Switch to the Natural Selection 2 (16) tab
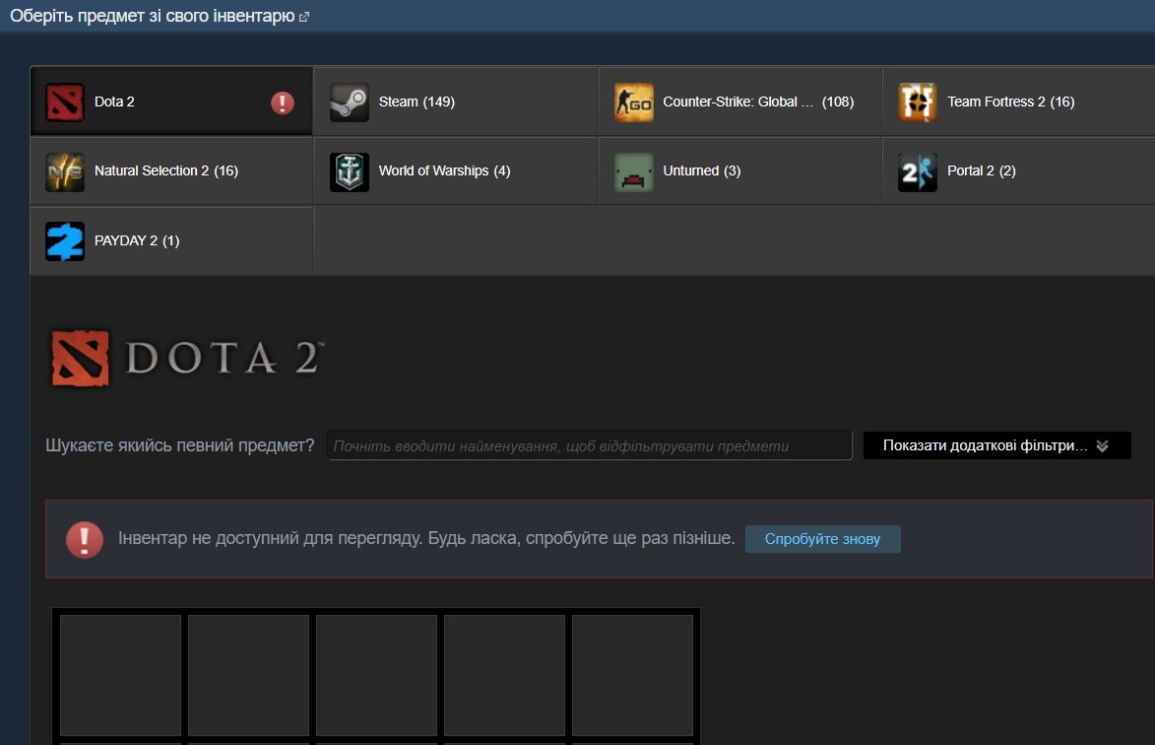The width and height of the screenshot is (1155, 745). 171,170
